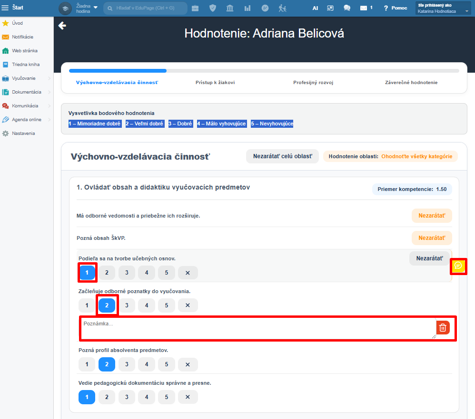Open the chat bubbles icon
This screenshot has height=419, width=475.
click(347, 8)
